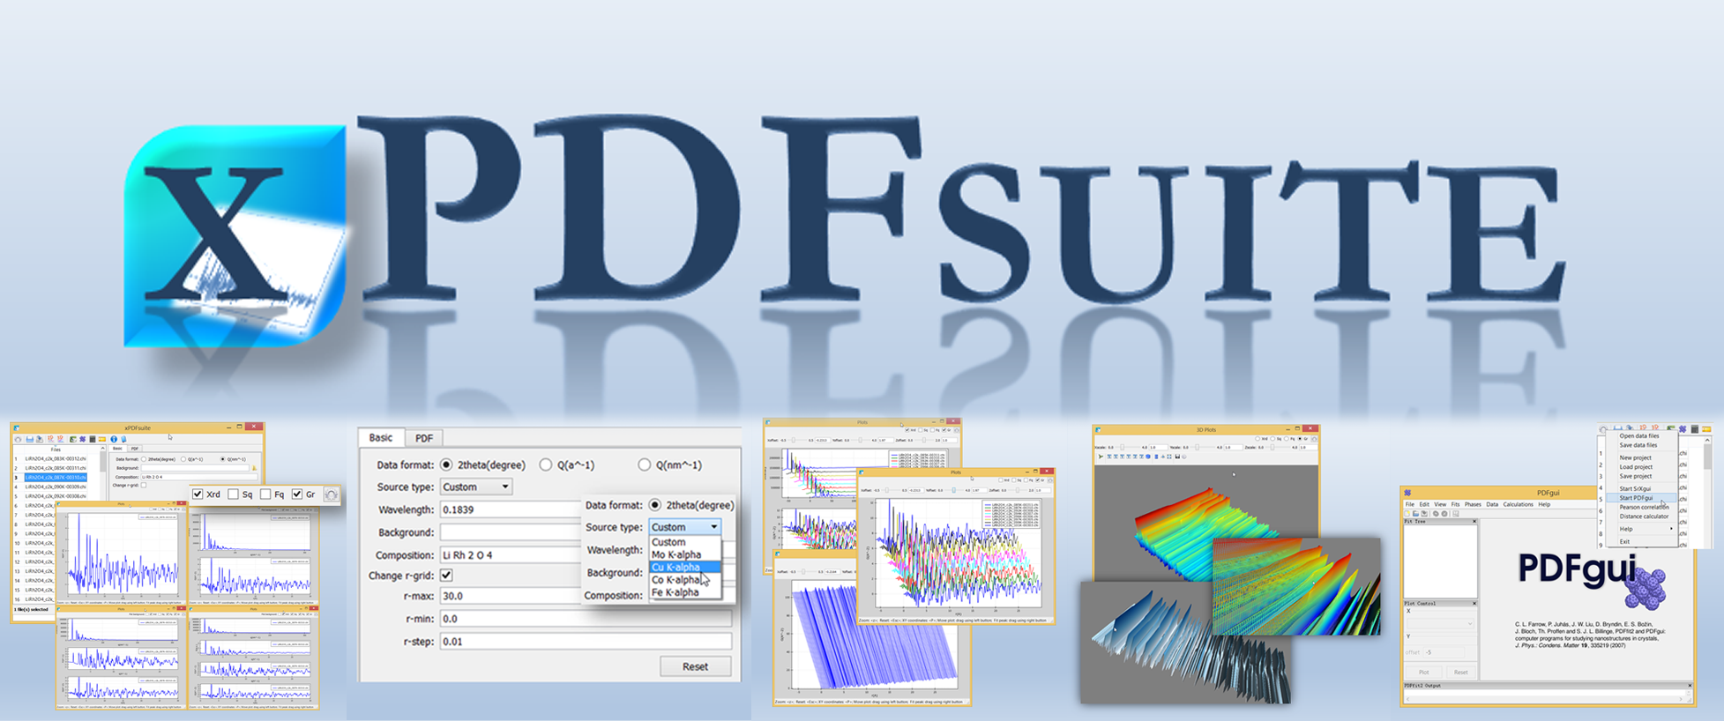Uncheck the enlarged Xrd checkbox

coord(198,494)
